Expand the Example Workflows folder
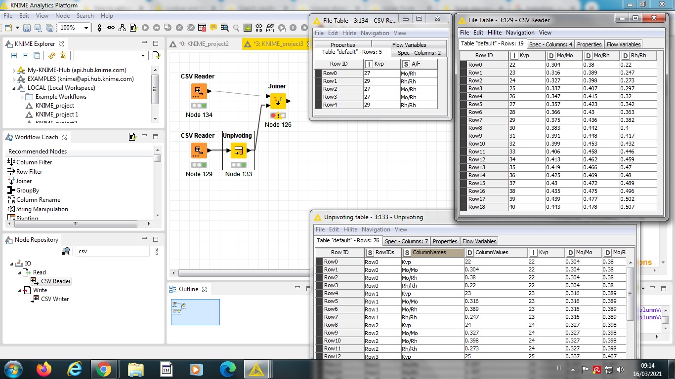This screenshot has width=675, height=379. (22, 97)
